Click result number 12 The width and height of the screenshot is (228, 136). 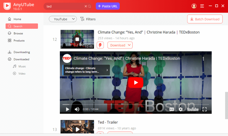[55, 39]
